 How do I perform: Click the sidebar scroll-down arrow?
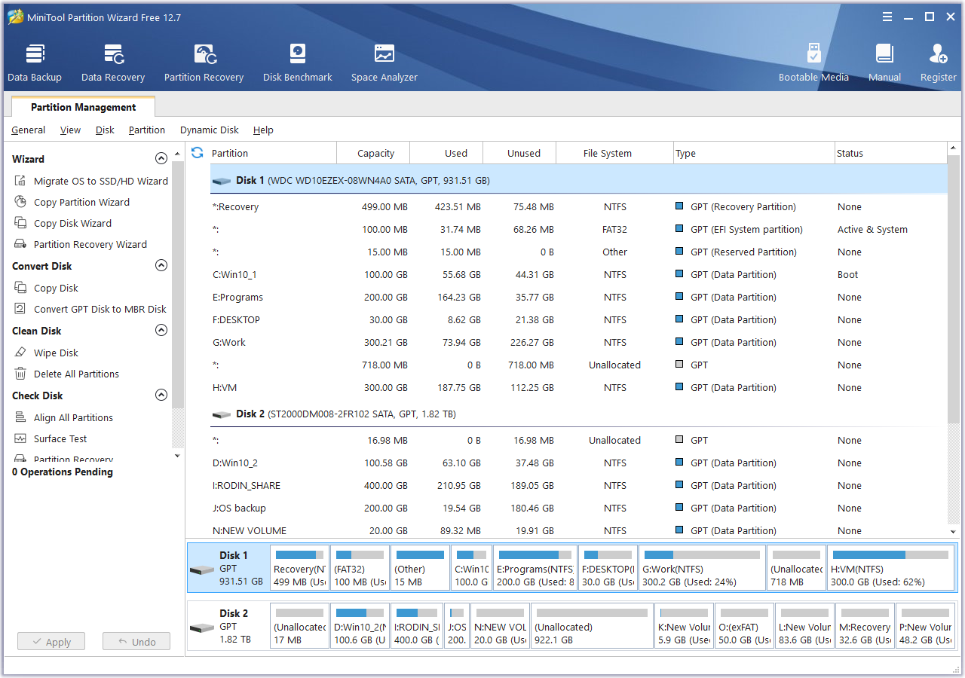coord(178,455)
